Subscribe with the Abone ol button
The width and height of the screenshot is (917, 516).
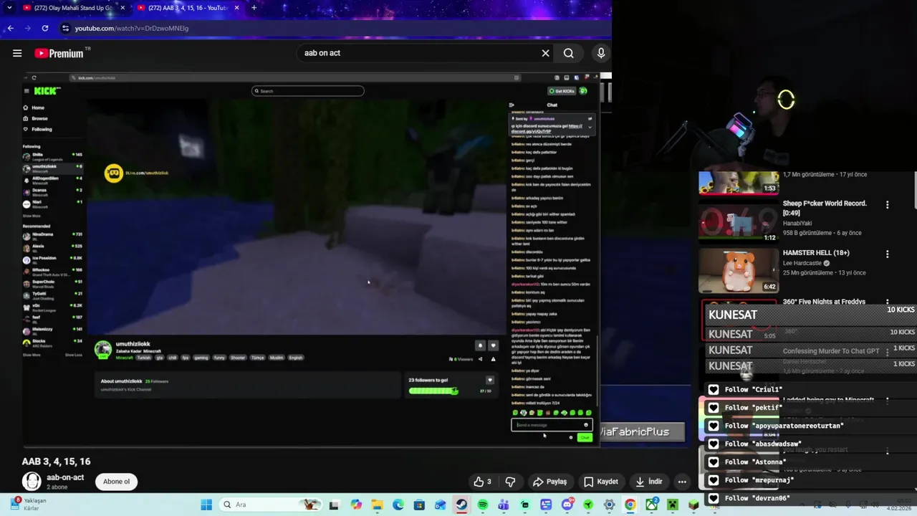(116, 482)
